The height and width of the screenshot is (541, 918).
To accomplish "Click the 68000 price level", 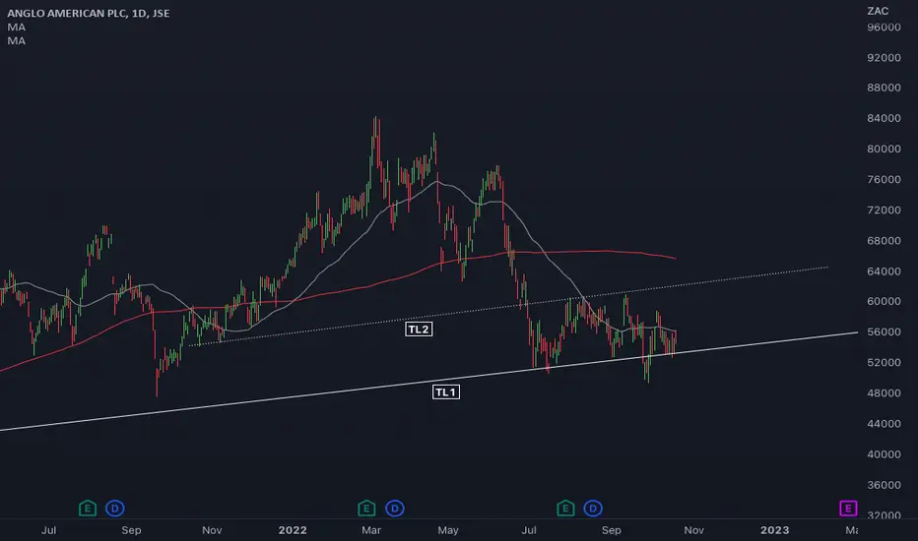I will click(884, 240).
